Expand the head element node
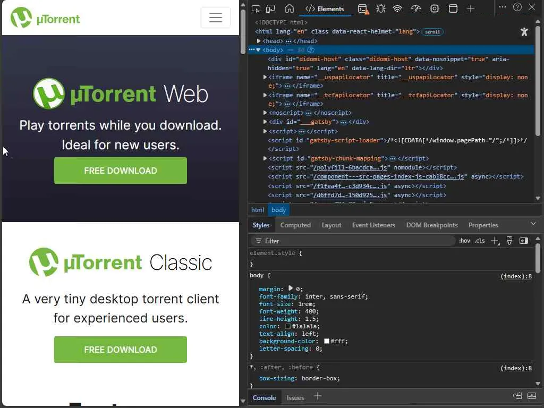This screenshot has height=408, width=544. pos(259,41)
